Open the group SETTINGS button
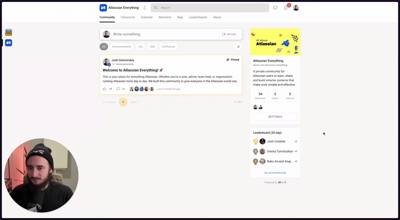 [275, 117]
